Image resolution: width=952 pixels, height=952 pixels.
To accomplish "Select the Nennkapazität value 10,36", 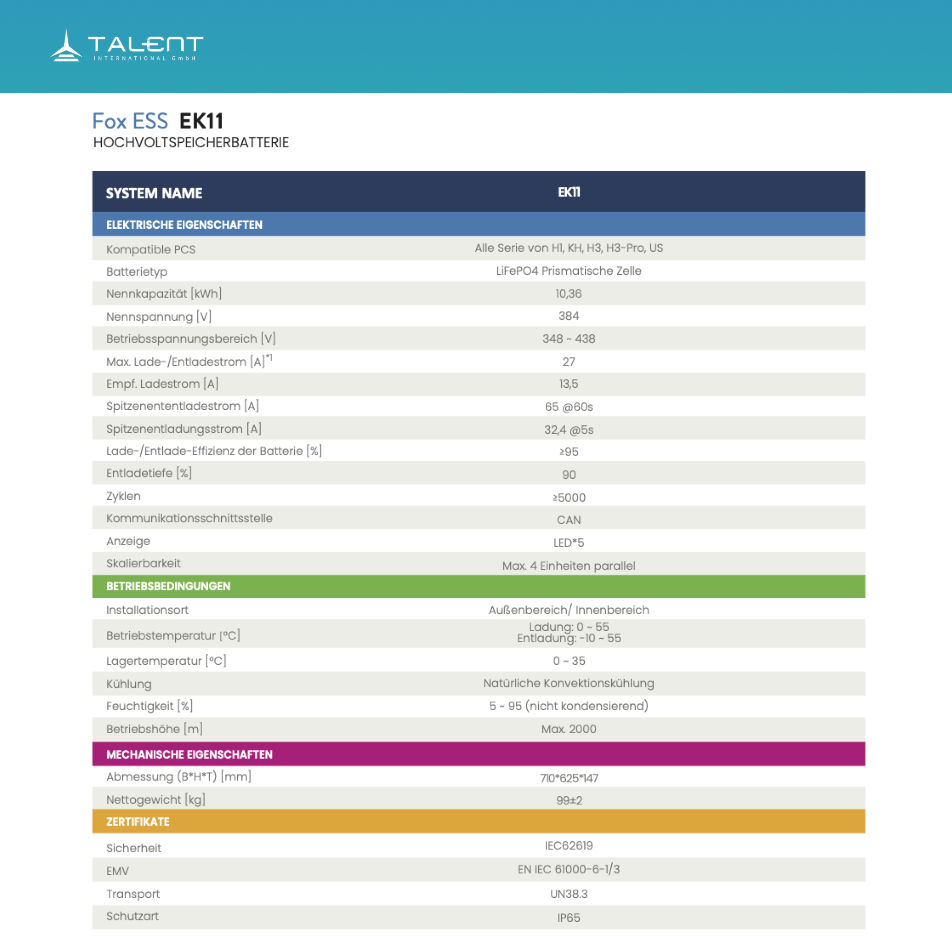I will 568,294.
